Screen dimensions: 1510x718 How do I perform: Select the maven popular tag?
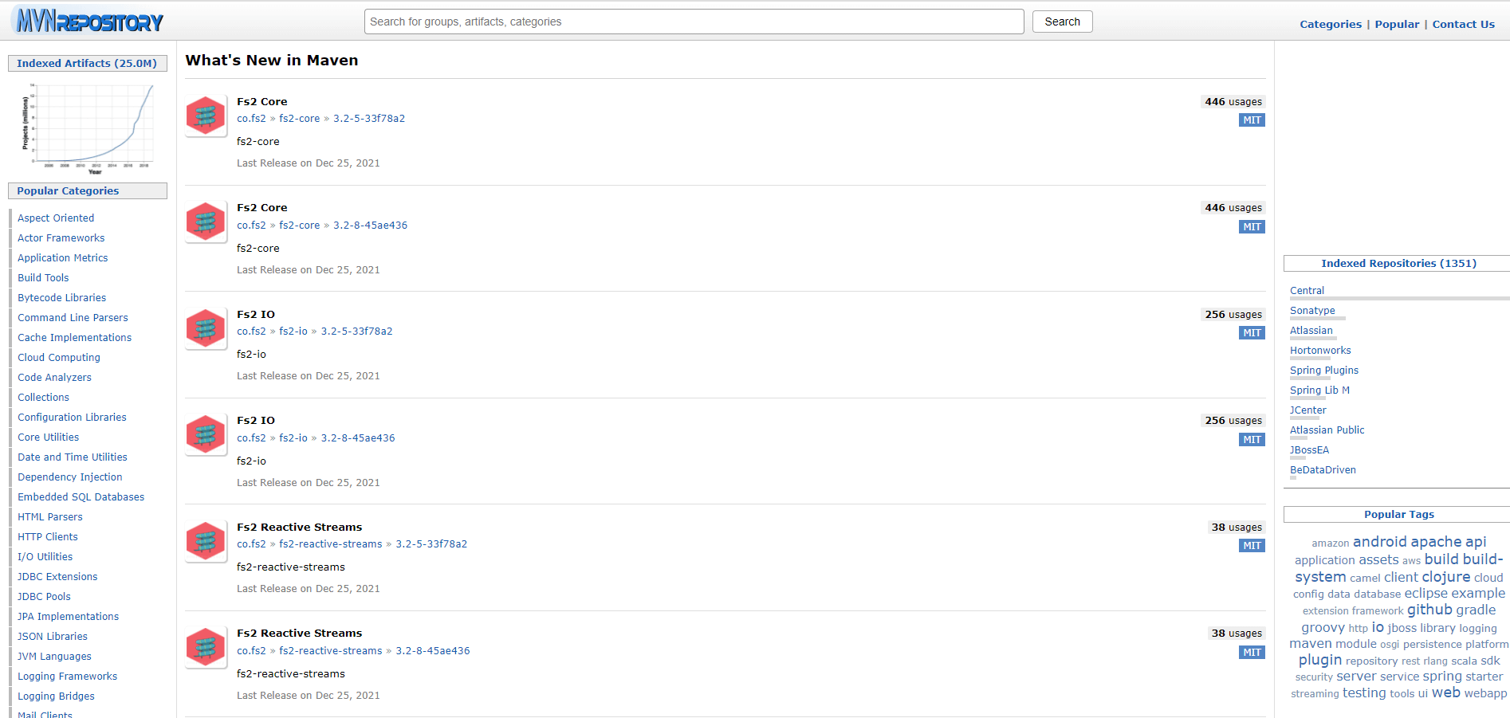point(1311,643)
